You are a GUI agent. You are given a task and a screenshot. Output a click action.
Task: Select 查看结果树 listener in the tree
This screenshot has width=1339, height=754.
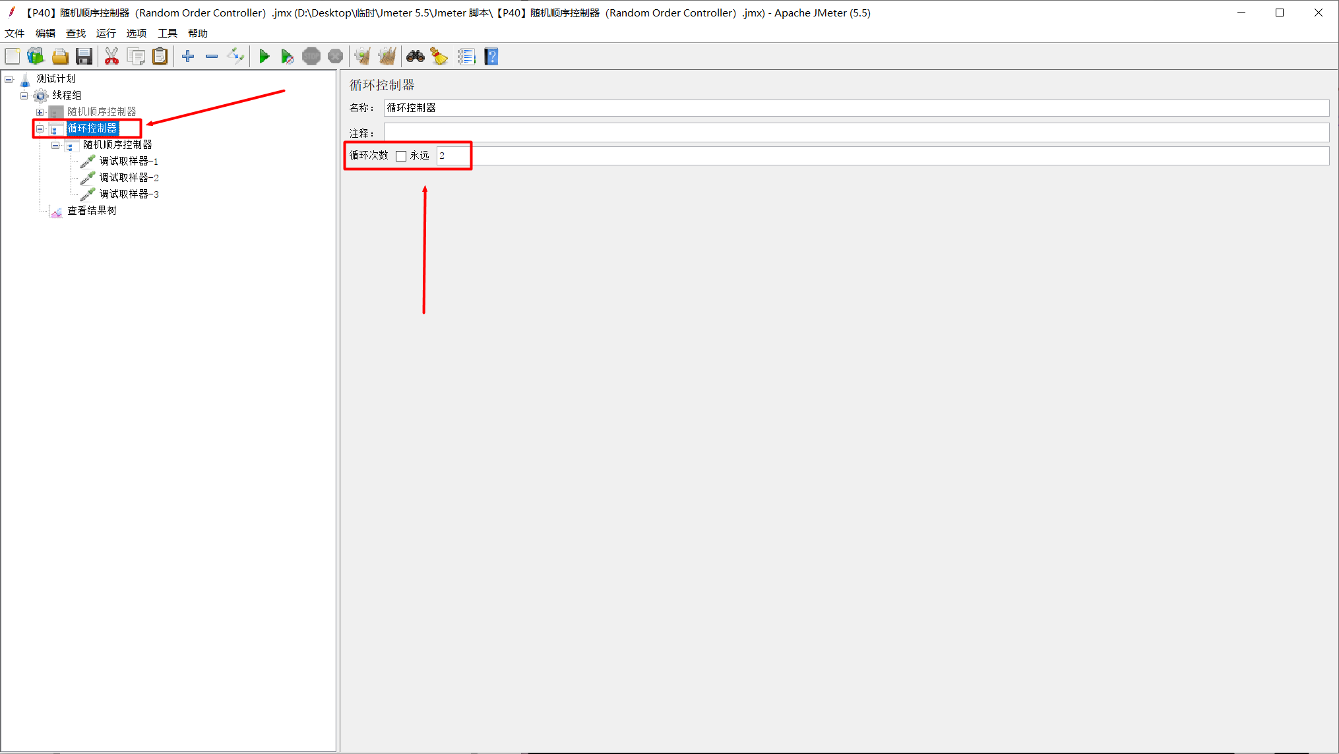(92, 211)
